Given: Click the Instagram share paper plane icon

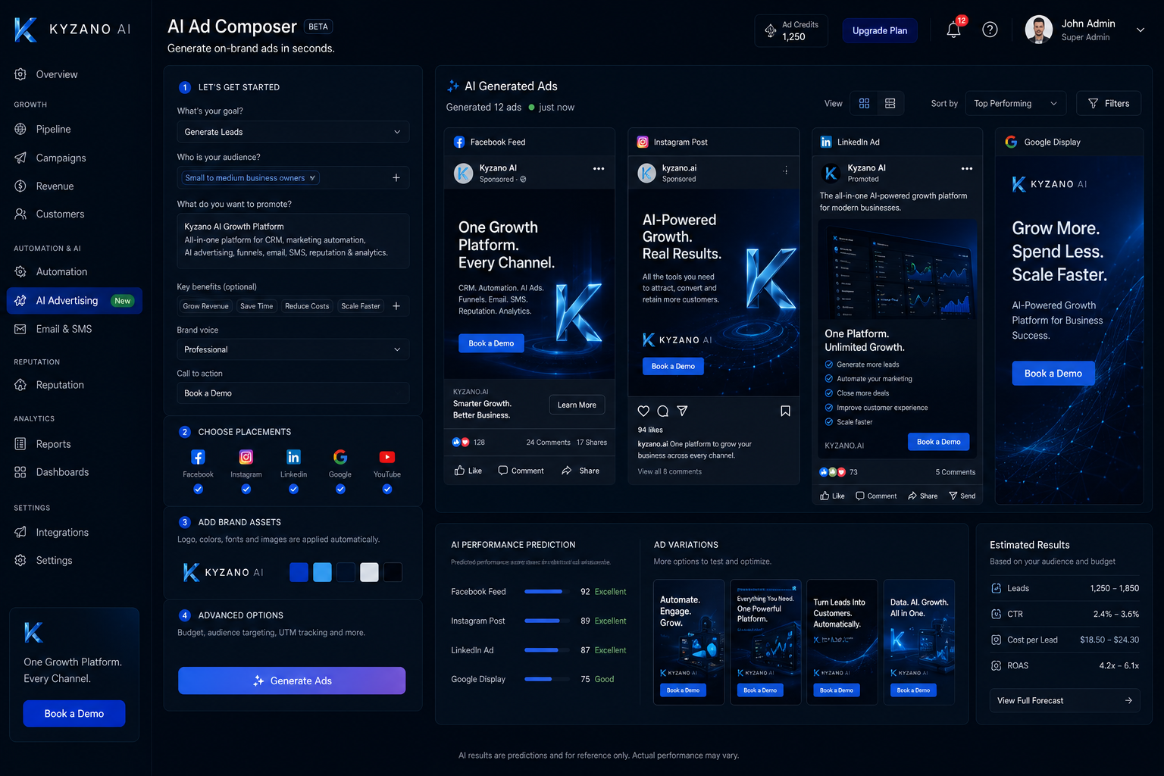Looking at the screenshot, I should coord(682,411).
